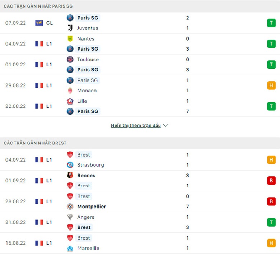
Task: Click the orange H badge for Monaco match
Action: [271, 85]
